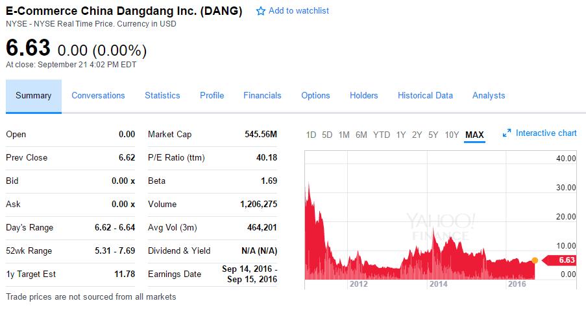
Task: View the Financials tab
Action: click(x=262, y=95)
